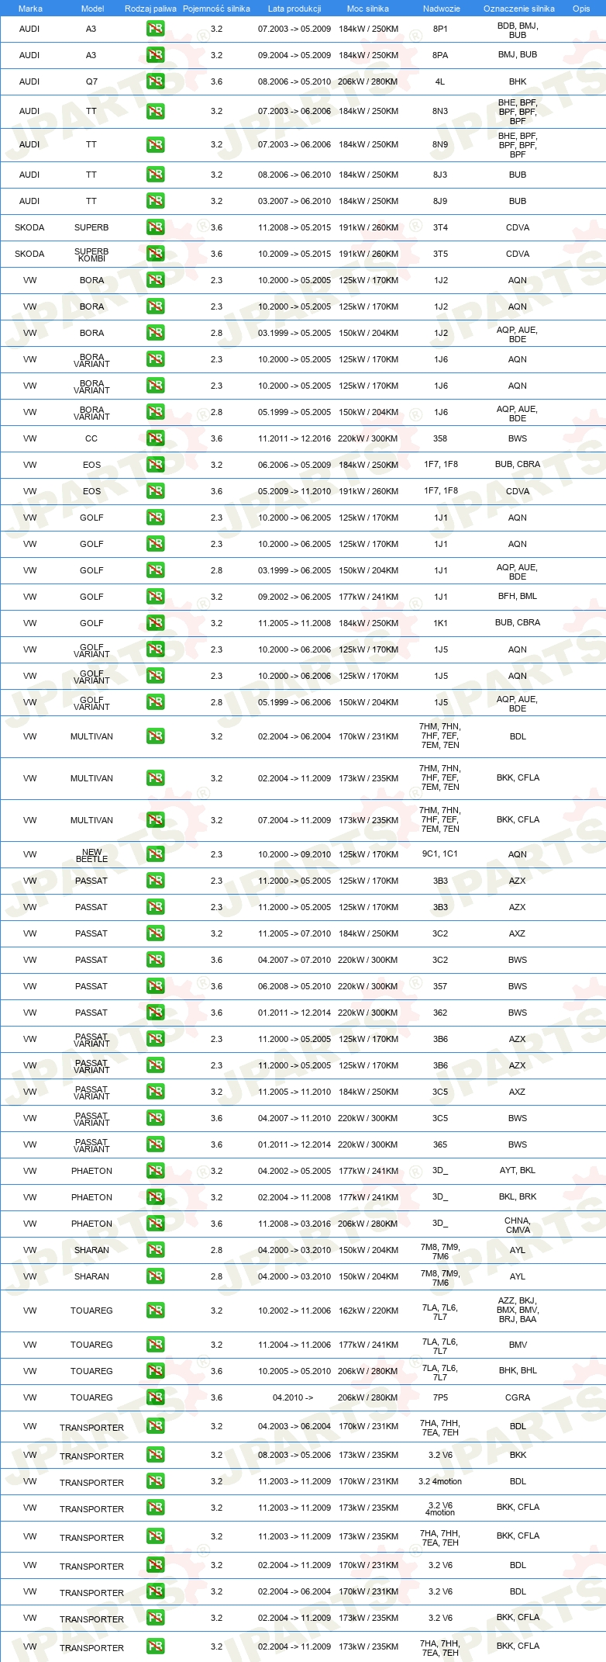Select the body code cell 4L
The image size is (606, 1662).
click(x=440, y=81)
